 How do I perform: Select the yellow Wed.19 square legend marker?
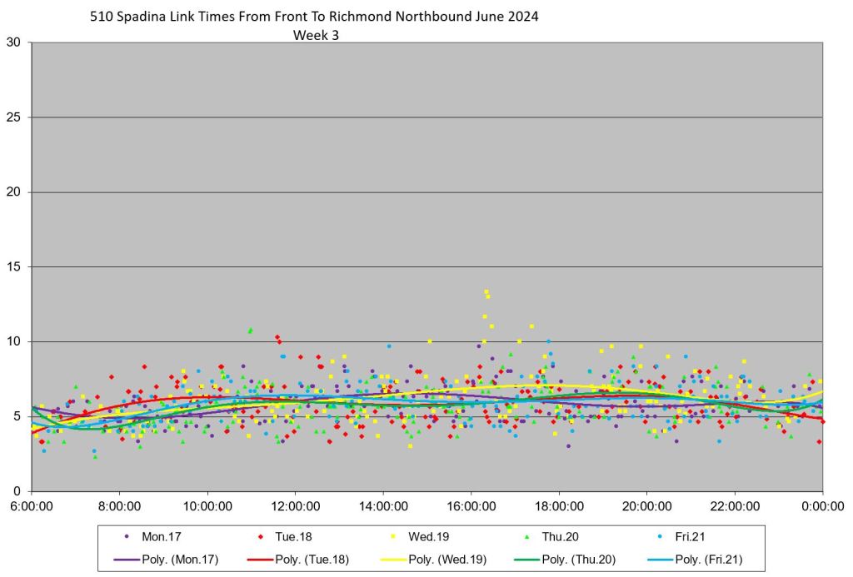pos(393,537)
